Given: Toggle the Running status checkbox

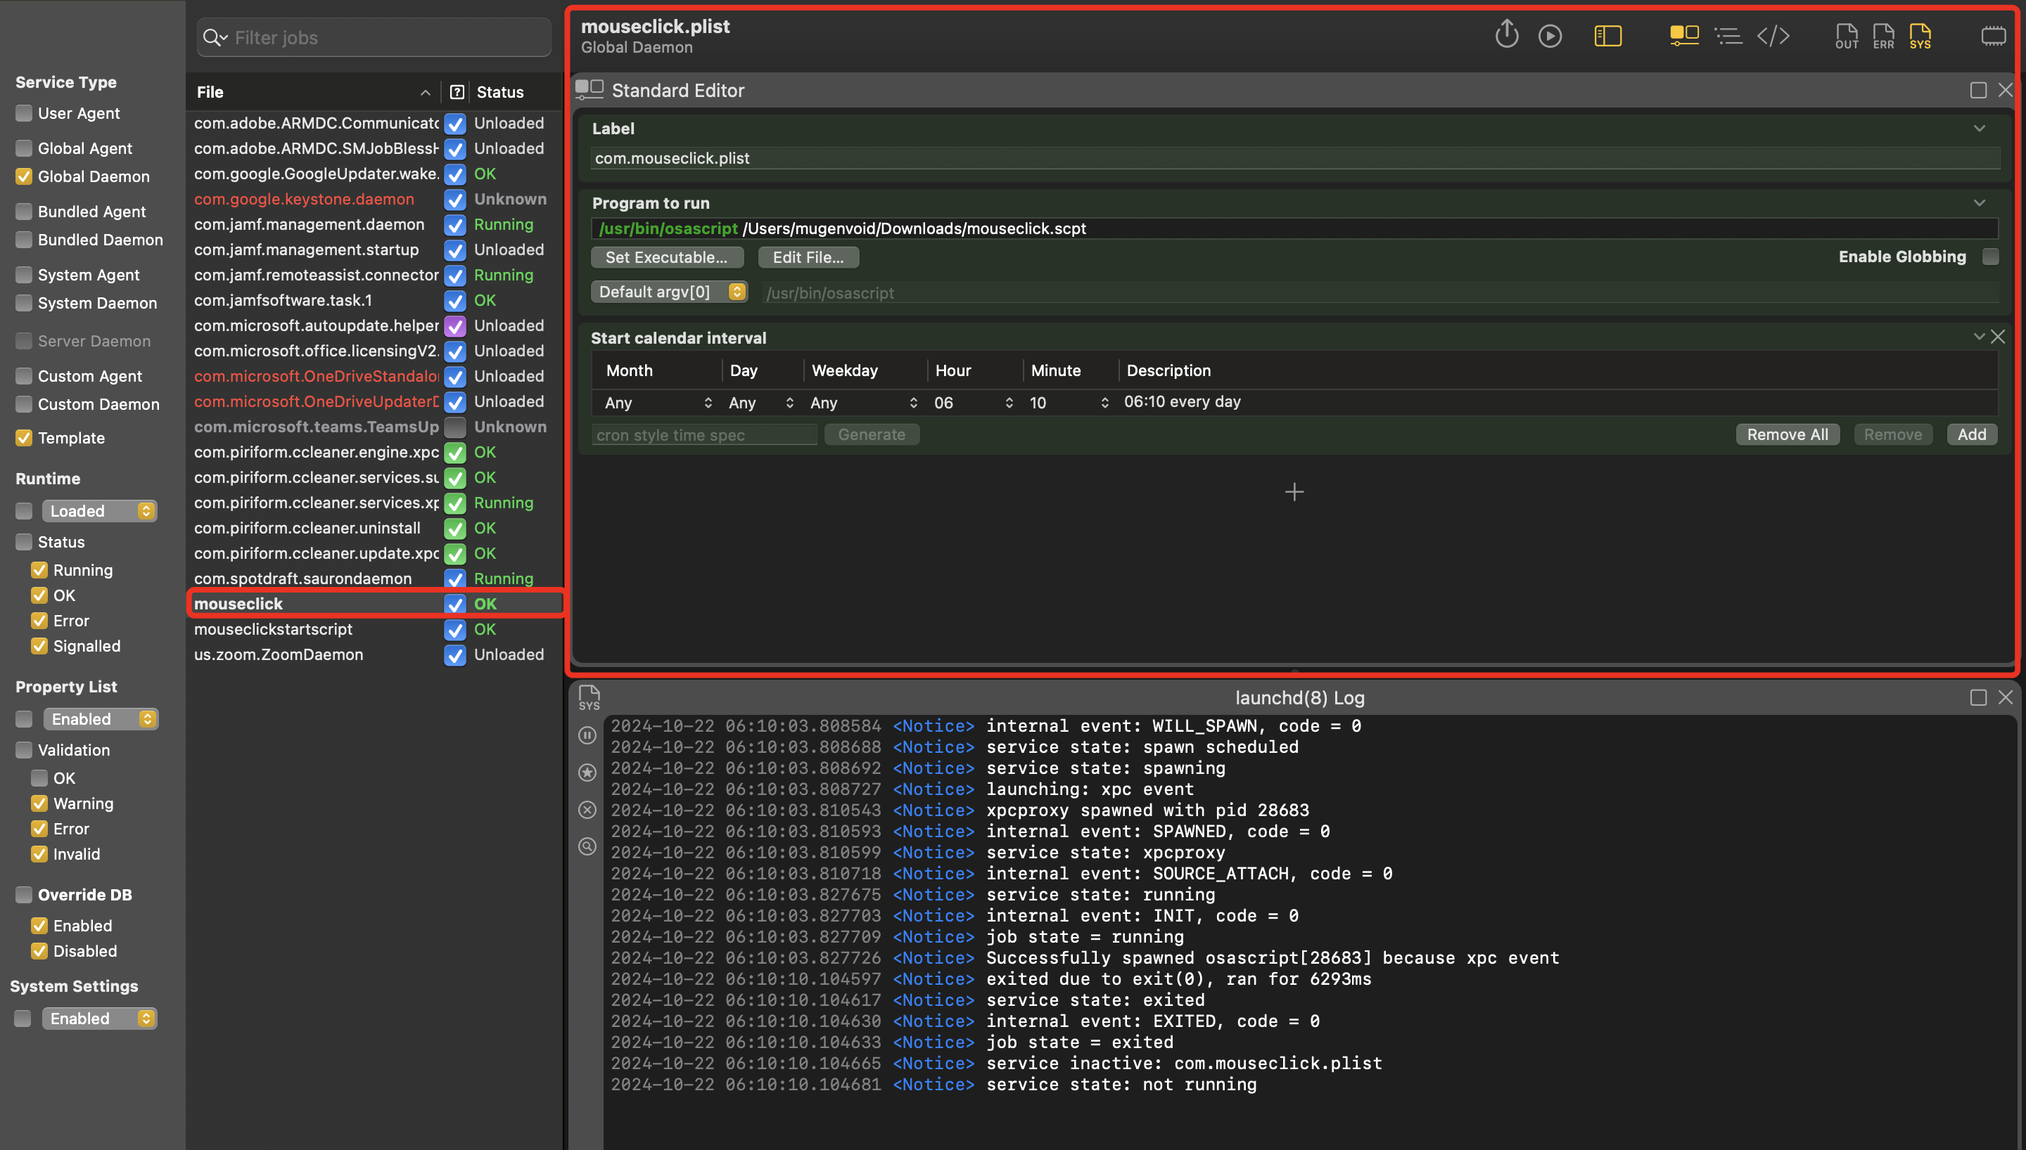Looking at the screenshot, I should (x=39, y=569).
